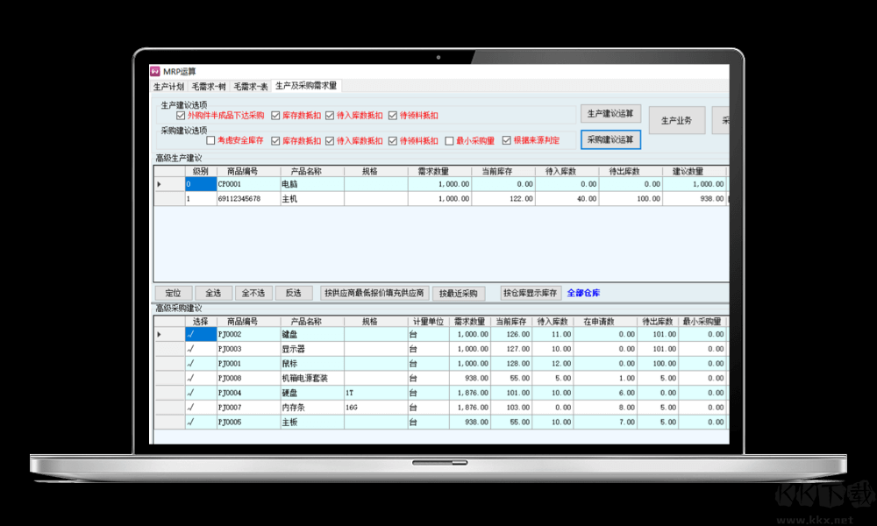The width and height of the screenshot is (877, 526).
Task: Toggle selection mark in 键盘 row
Action: [201, 334]
